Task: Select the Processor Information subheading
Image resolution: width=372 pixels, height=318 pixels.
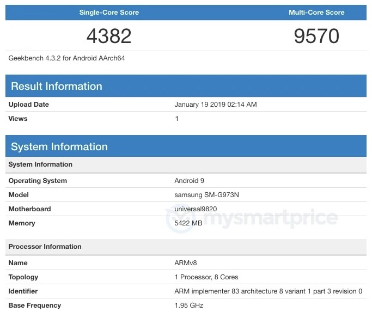Action: 45,246
